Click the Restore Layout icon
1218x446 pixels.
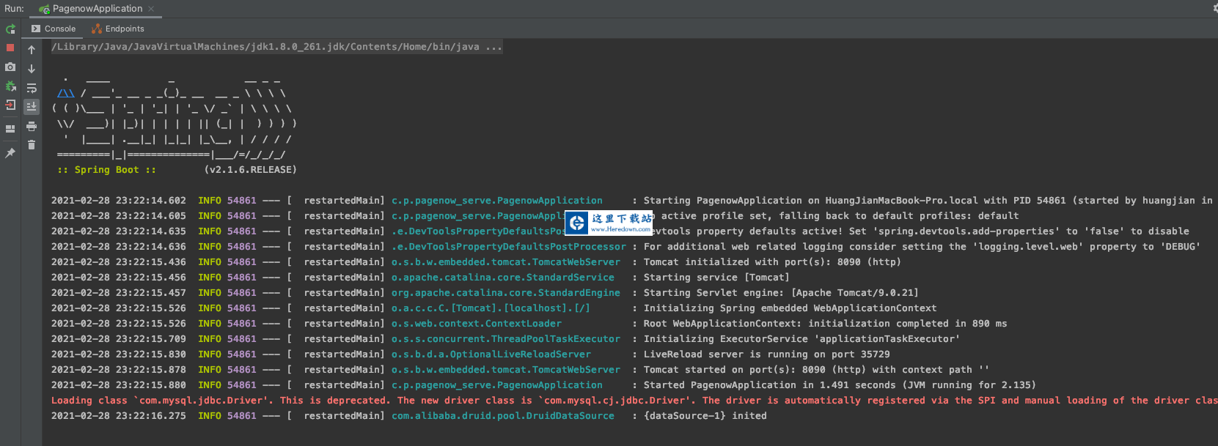click(x=10, y=129)
